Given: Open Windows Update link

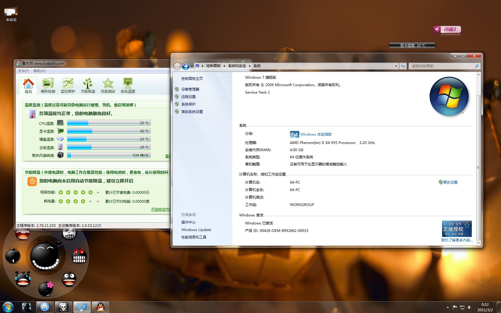Looking at the screenshot, I should (196, 230).
